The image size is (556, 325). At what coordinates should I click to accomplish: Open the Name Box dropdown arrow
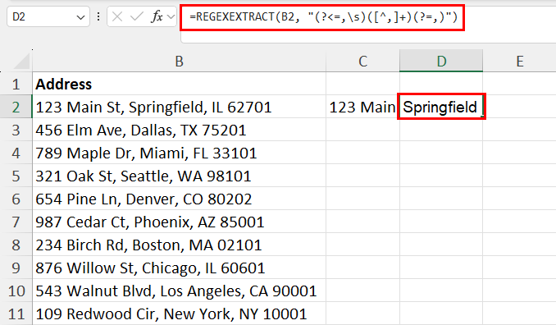[80, 17]
